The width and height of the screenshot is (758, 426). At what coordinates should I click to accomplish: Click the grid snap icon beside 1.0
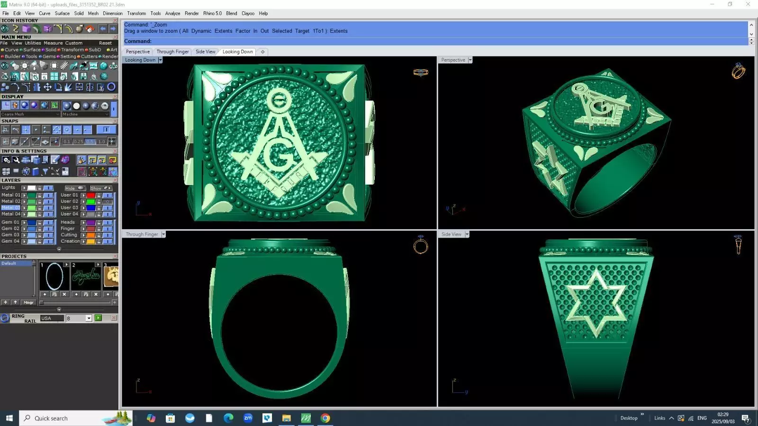[x=112, y=141]
